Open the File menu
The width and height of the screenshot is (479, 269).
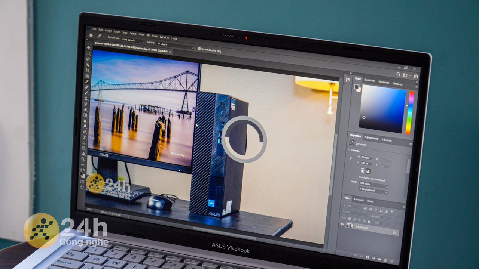point(94,29)
